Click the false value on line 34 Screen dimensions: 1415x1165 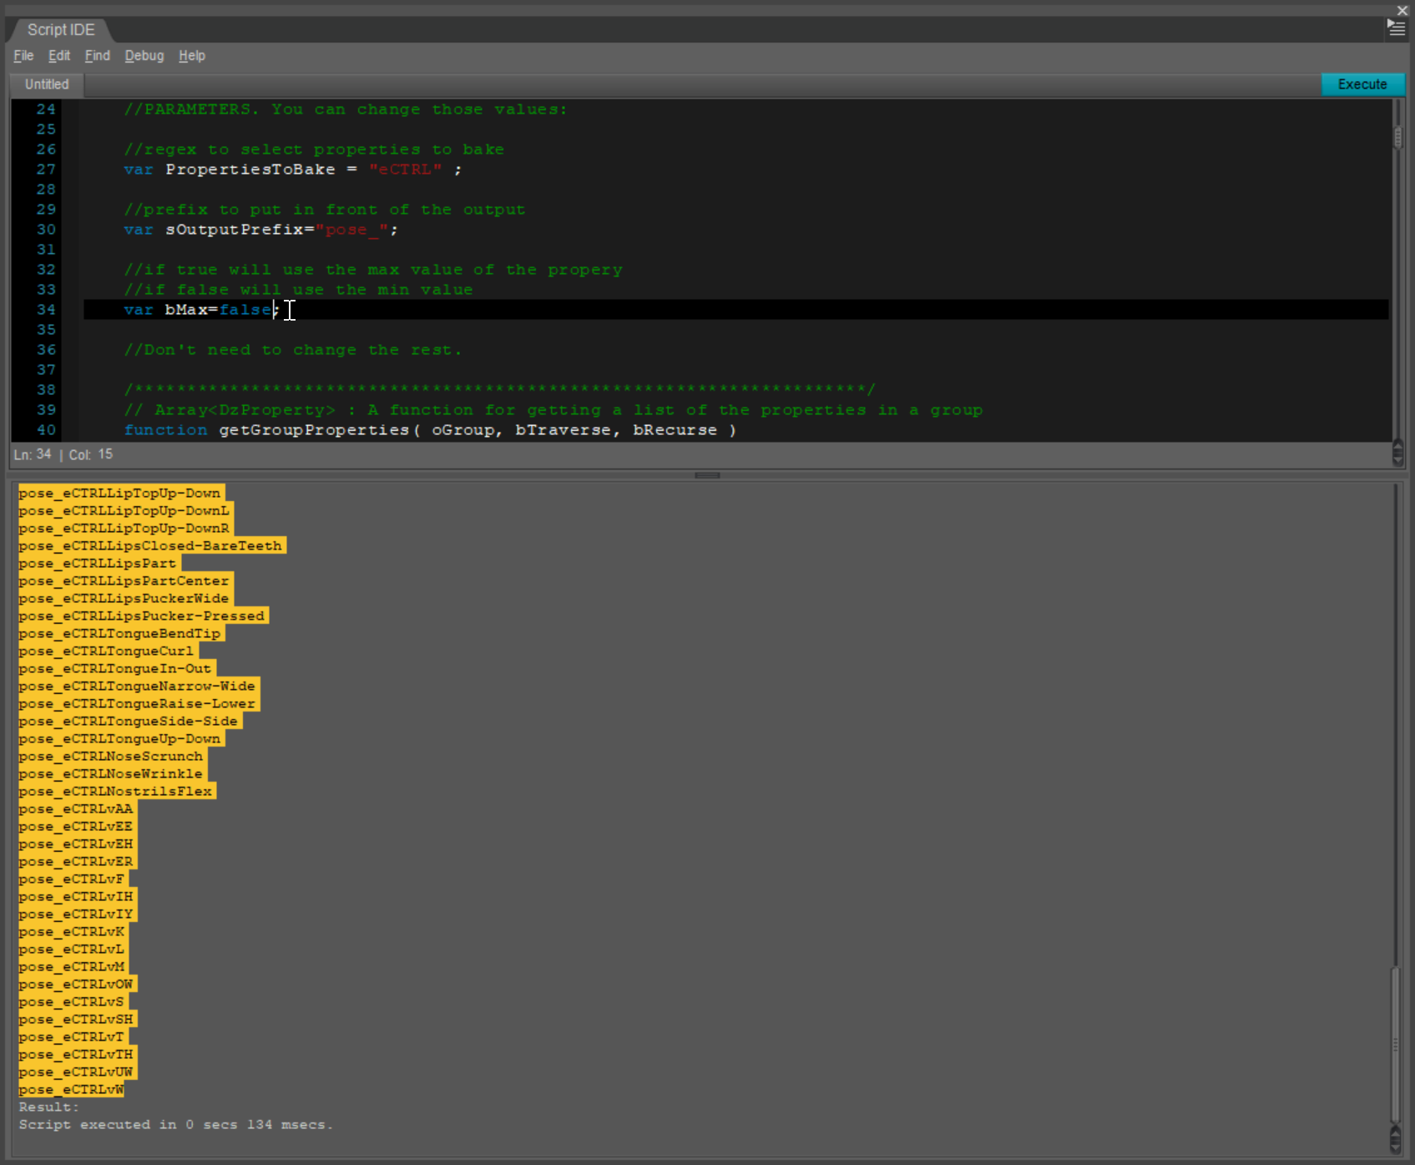pyautogui.click(x=245, y=310)
